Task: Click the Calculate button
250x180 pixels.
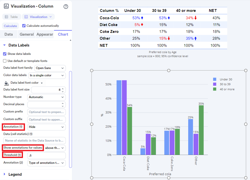Action: click(10, 26)
